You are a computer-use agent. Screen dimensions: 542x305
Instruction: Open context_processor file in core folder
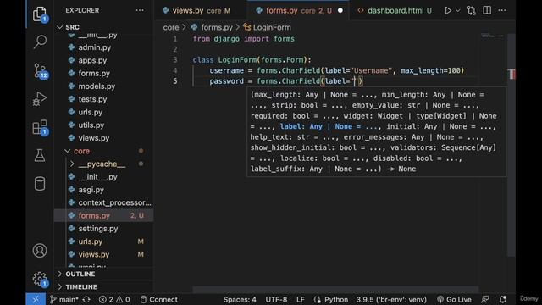click(x=103, y=202)
